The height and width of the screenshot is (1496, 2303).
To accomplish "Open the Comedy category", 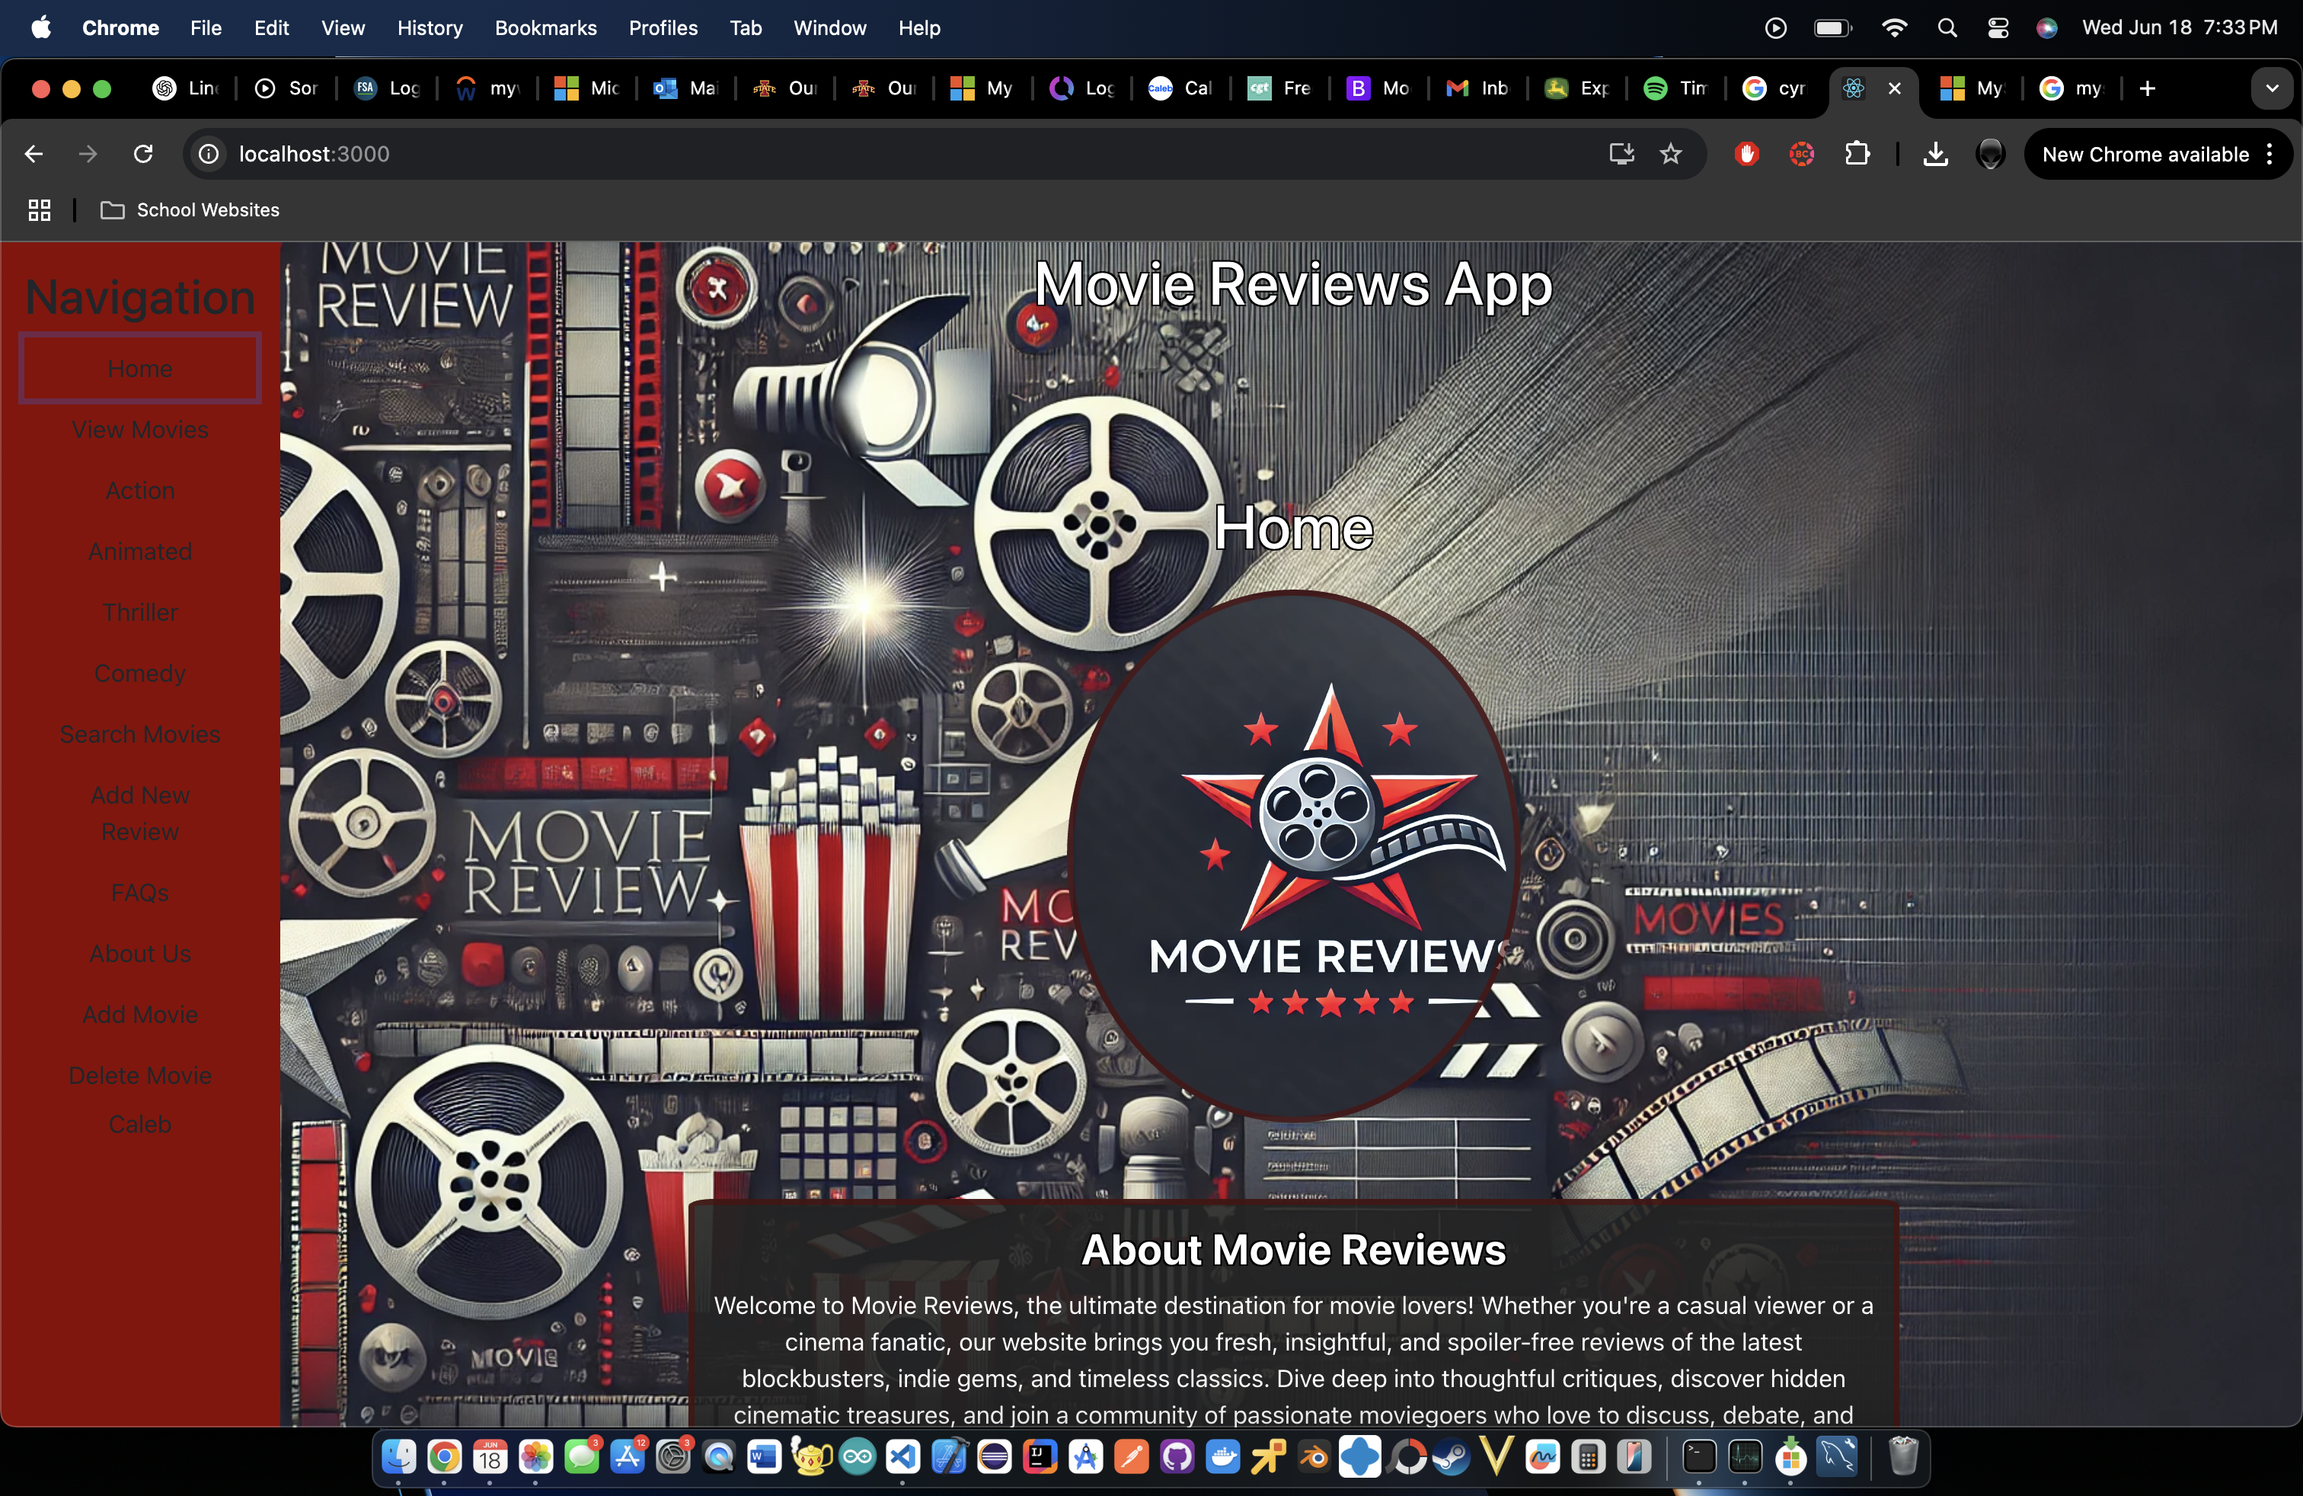I will (140, 673).
